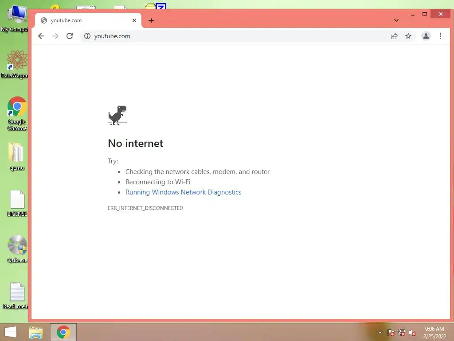
Task: Close the youtube.com tab
Action: [134, 20]
